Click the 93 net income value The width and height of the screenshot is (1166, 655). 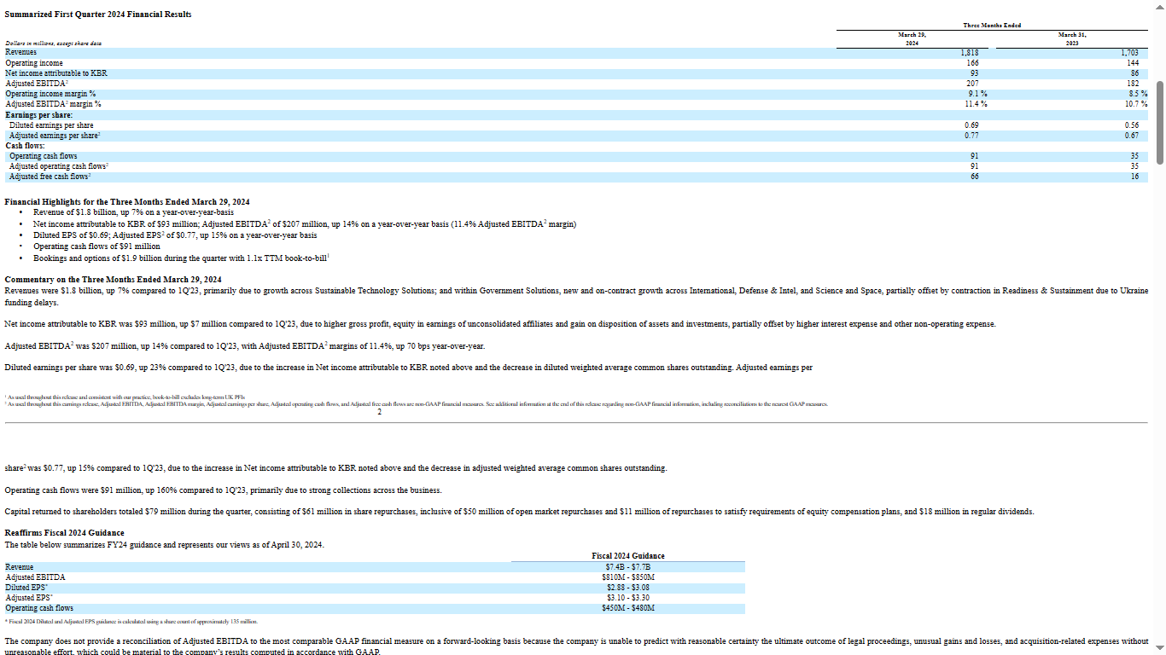click(975, 73)
